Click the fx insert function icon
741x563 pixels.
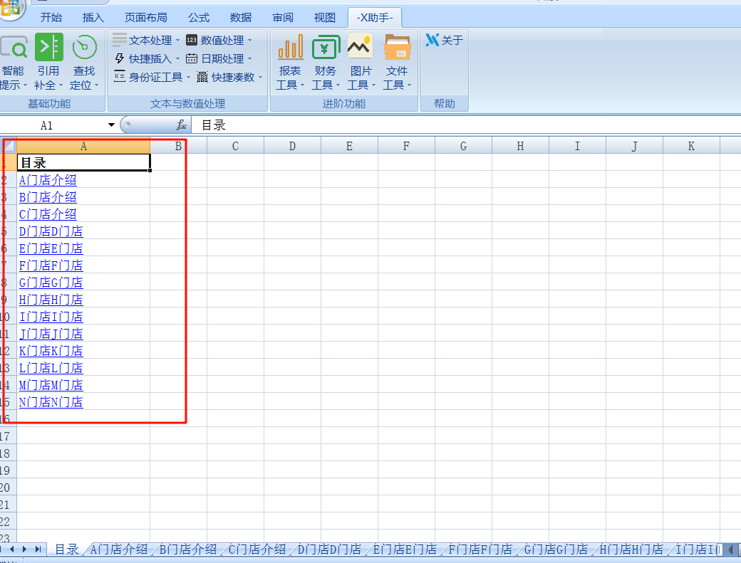tap(181, 125)
